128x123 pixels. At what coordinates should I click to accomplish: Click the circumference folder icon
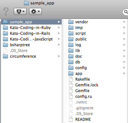5,56
